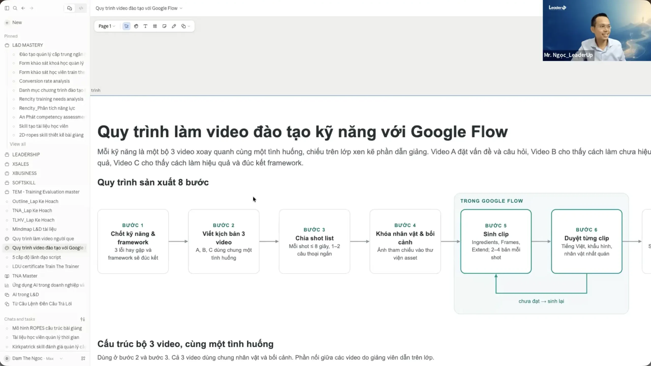The height and width of the screenshot is (366, 651).
Task: Select the pointer selection tool
Action: (126, 26)
